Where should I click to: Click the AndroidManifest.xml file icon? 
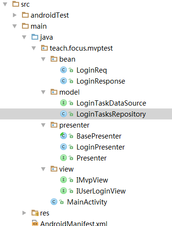pos(35,223)
